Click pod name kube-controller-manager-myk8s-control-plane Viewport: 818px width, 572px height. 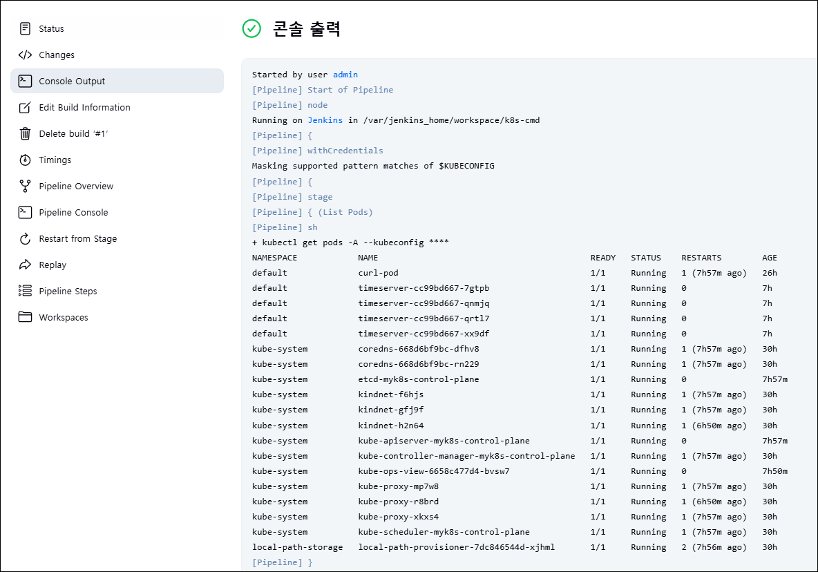coord(466,456)
